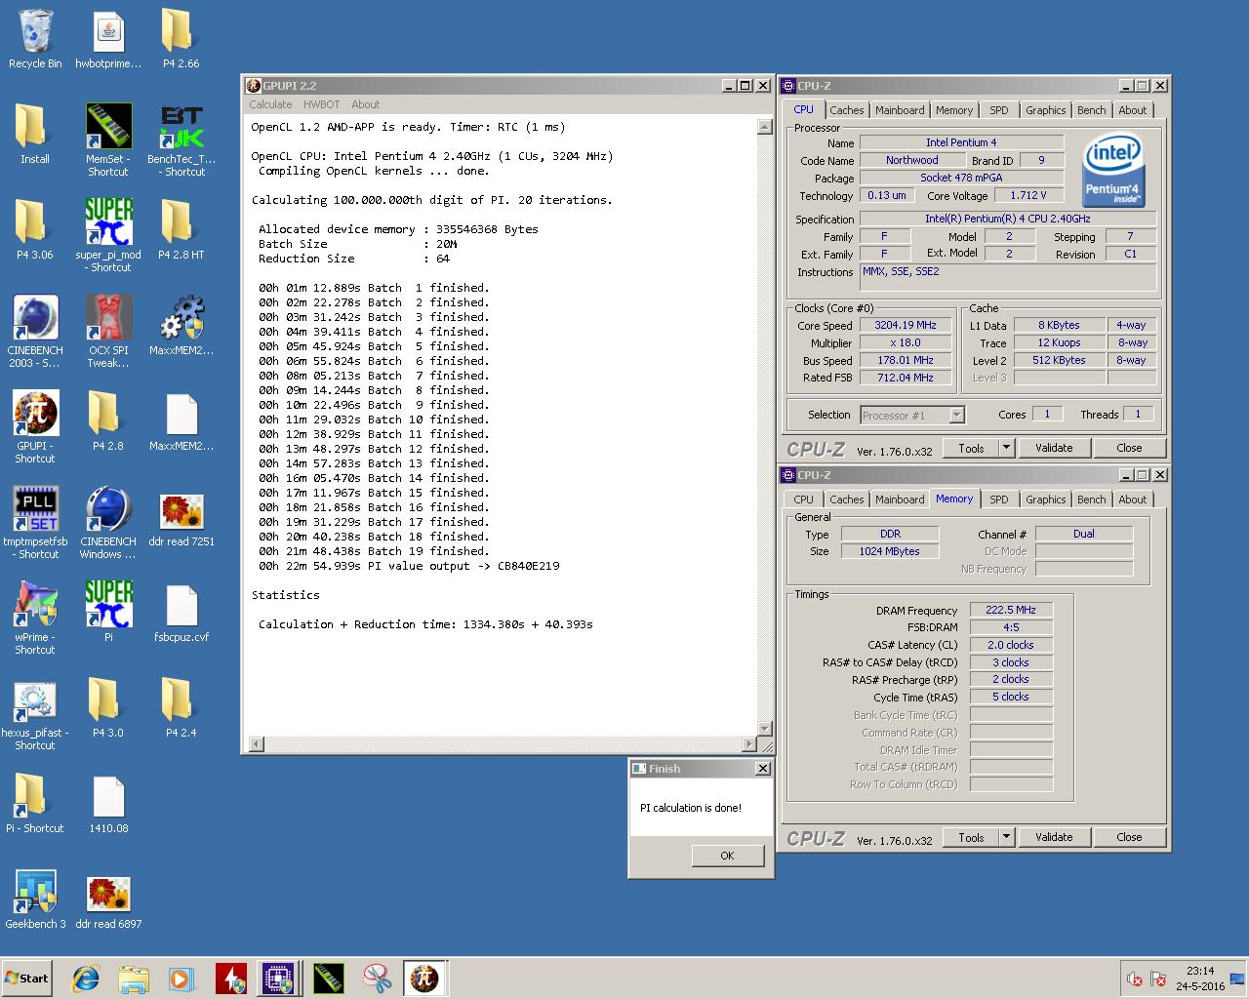Click the muted volume tray icon
Image resolution: width=1249 pixels, height=999 pixels.
click(1134, 979)
